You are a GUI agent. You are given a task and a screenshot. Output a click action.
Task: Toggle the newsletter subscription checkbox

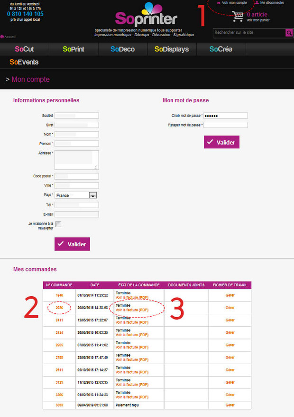point(58,224)
